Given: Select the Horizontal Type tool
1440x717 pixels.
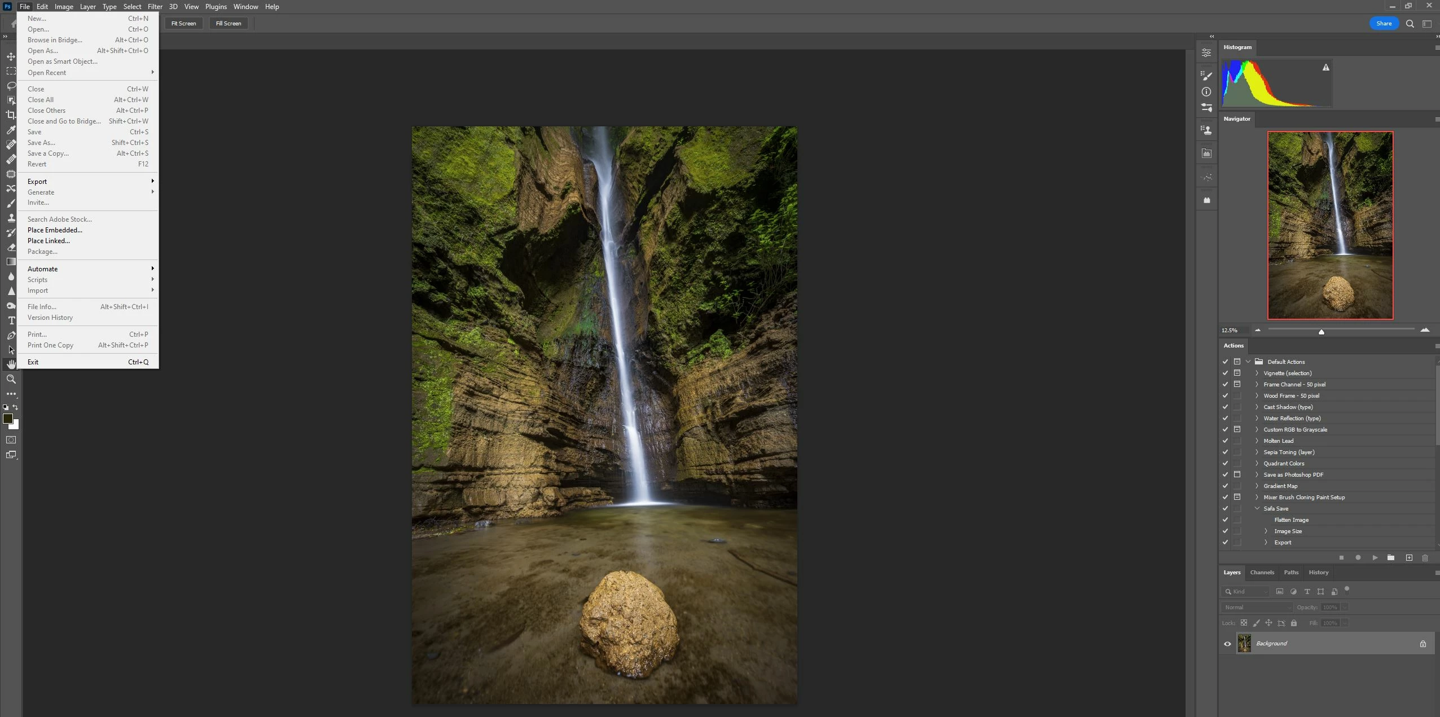Looking at the screenshot, I should tap(11, 320).
